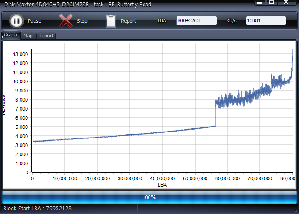Click the LBA axis title below the graph
Image resolution: width=299 pixels, height=214 pixels.
162,185
